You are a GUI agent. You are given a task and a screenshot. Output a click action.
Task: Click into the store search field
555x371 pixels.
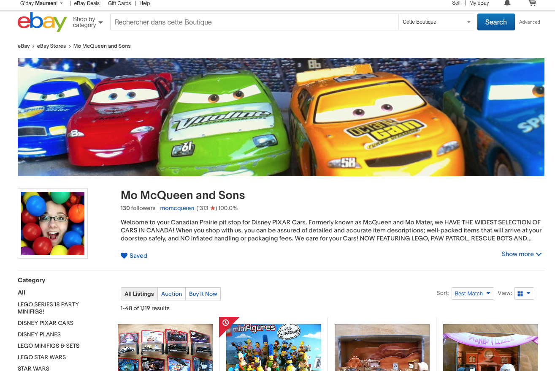pos(253,22)
